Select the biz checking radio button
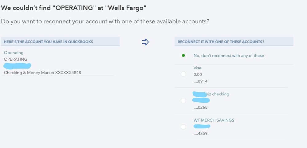 pyautogui.click(x=183, y=101)
